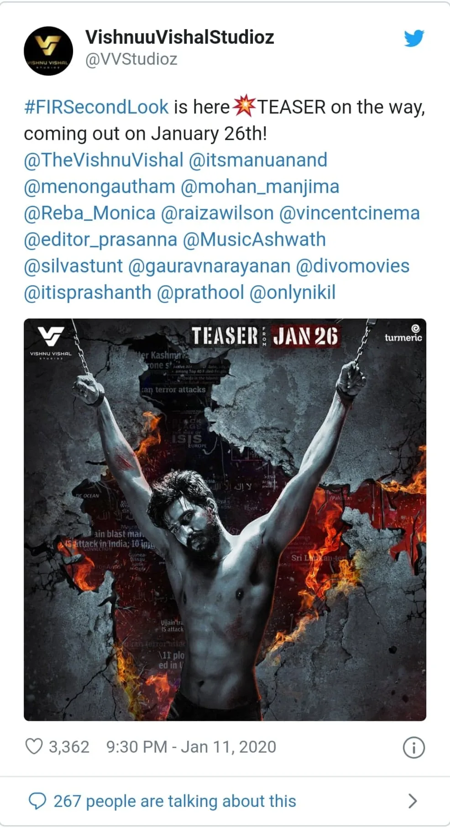Open the @Reba_Monica profile link
Viewport: 450px width, 828px height.
(89, 213)
